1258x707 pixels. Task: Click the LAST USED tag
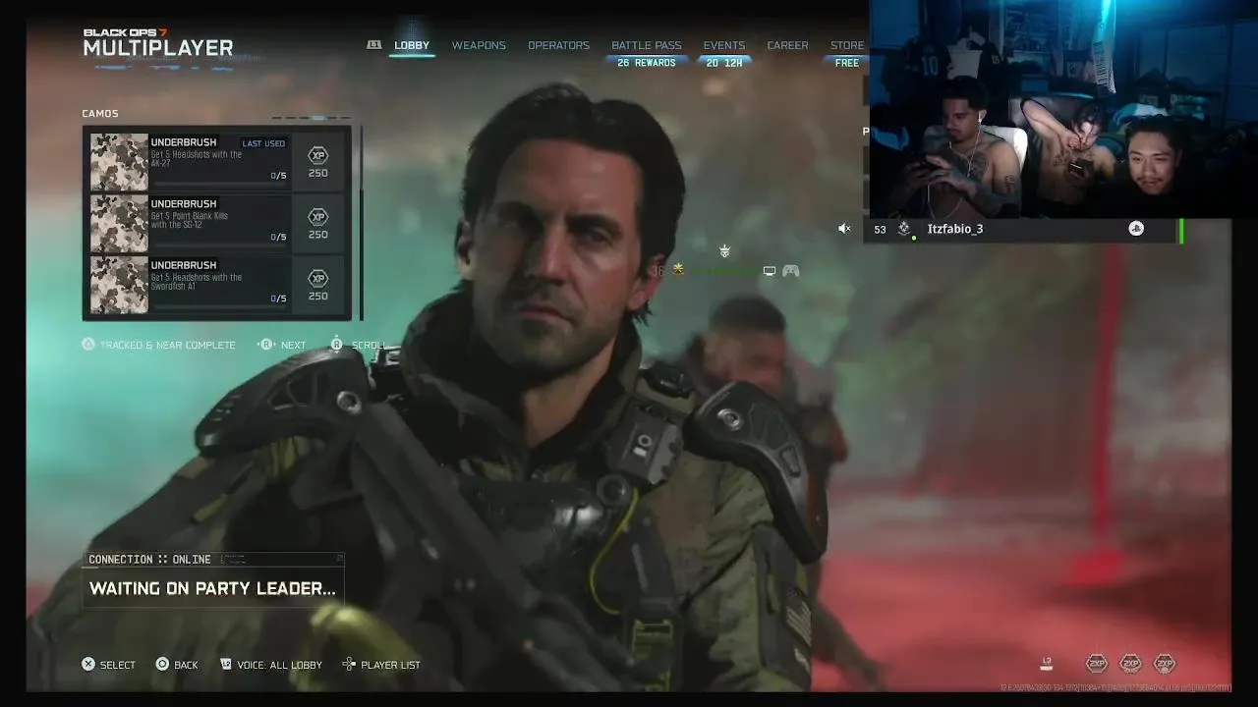point(263,143)
